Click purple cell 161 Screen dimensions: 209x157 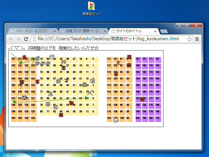158,60
